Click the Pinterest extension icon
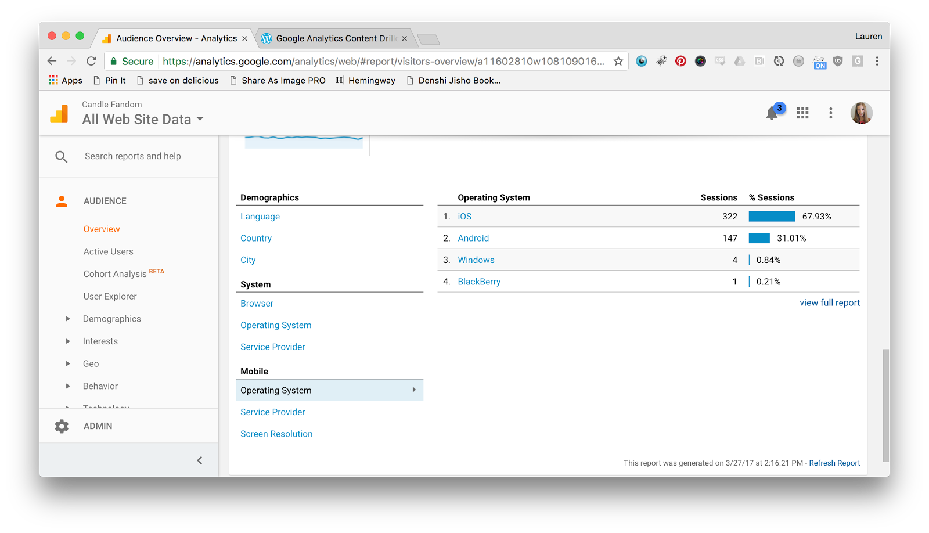The height and width of the screenshot is (533, 929). click(680, 61)
